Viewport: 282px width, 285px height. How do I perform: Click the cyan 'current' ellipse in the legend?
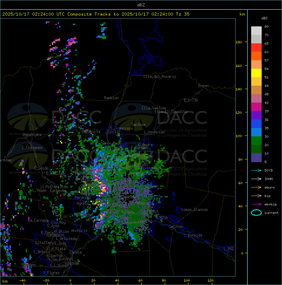pyautogui.click(x=256, y=213)
